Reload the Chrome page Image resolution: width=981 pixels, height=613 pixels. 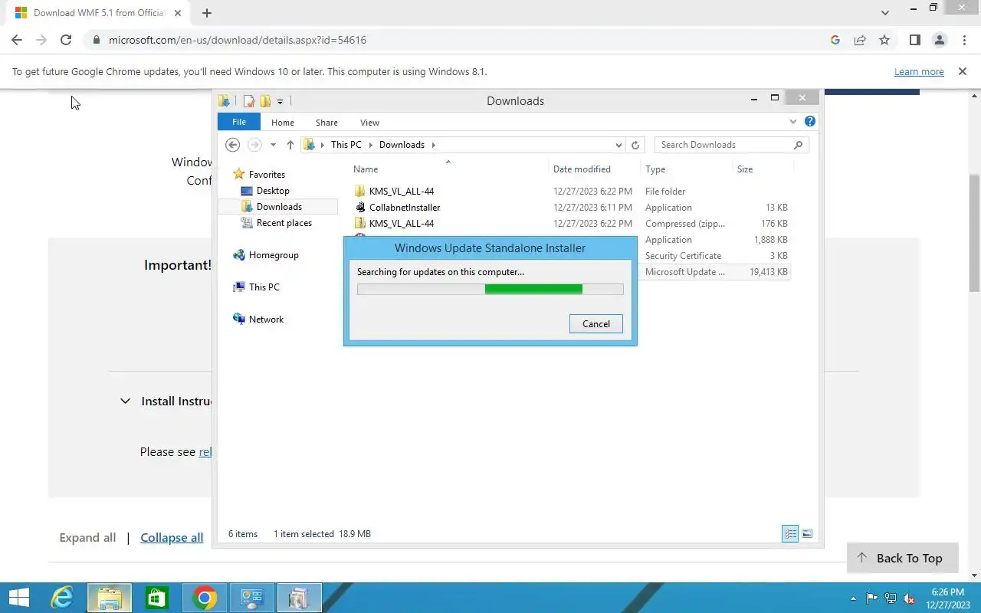(66, 40)
